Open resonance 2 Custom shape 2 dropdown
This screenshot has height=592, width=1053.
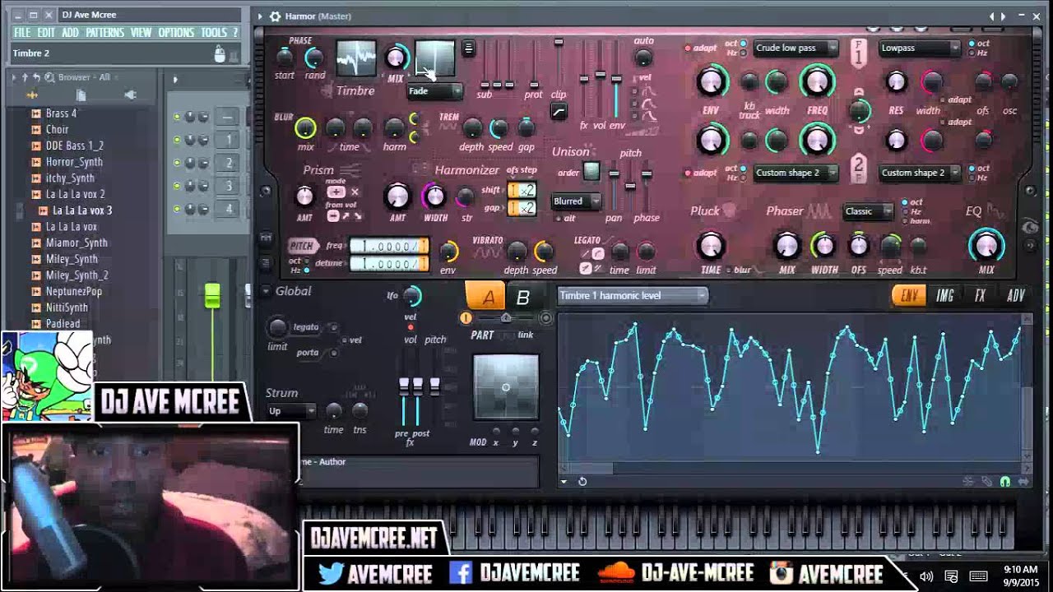pos(921,173)
